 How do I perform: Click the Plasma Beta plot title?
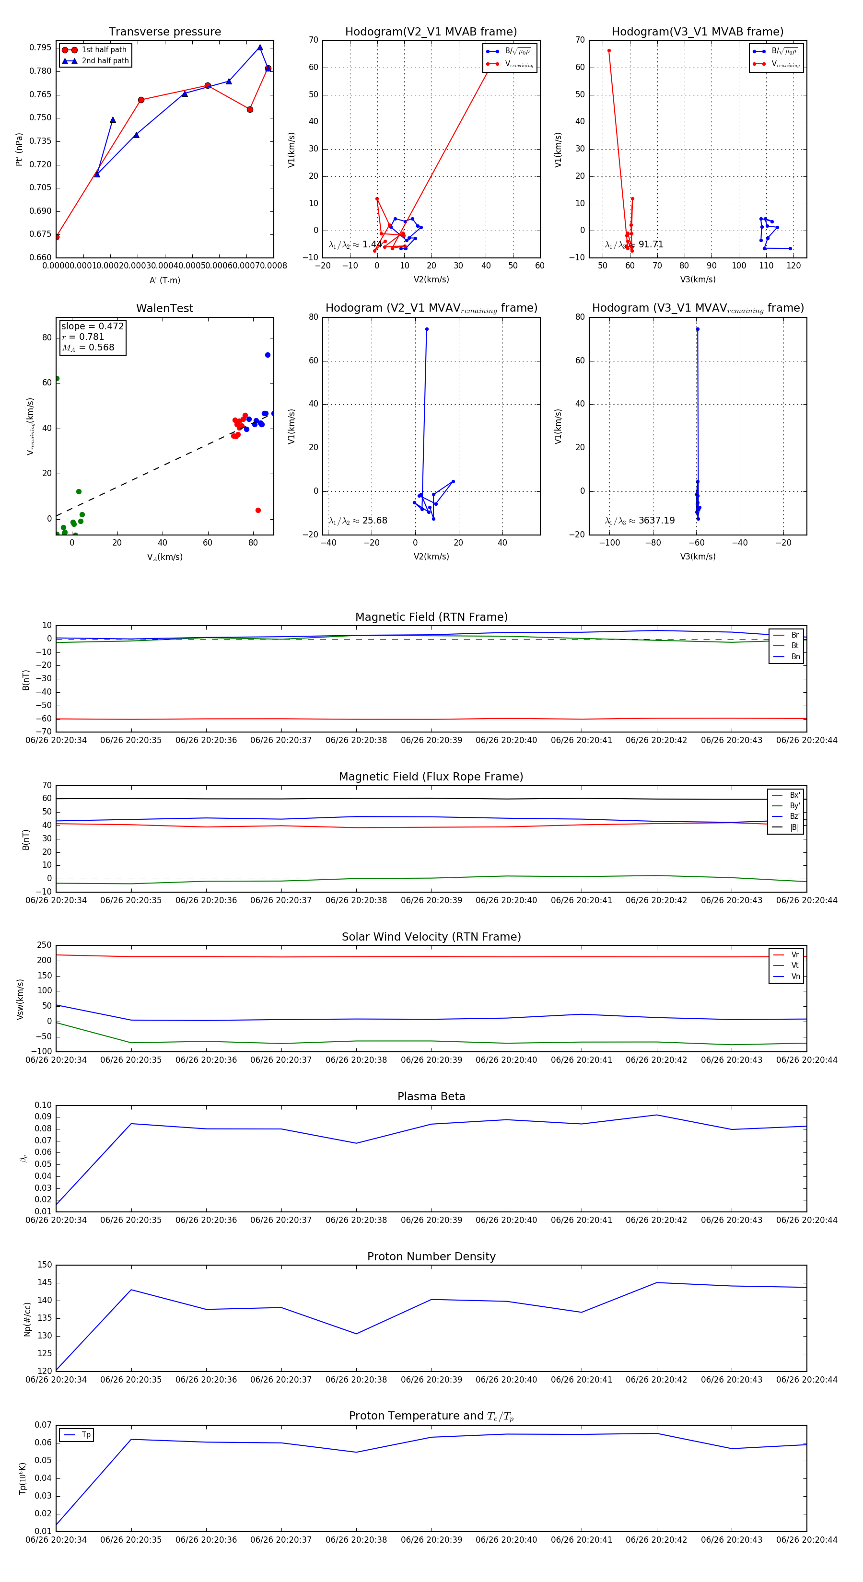(431, 1096)
